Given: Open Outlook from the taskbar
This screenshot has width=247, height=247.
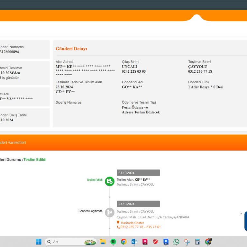Looking at the screenshot, I should coord(134,242).
